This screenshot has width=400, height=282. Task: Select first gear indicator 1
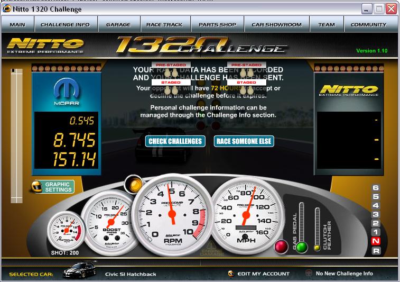(376, 232)
